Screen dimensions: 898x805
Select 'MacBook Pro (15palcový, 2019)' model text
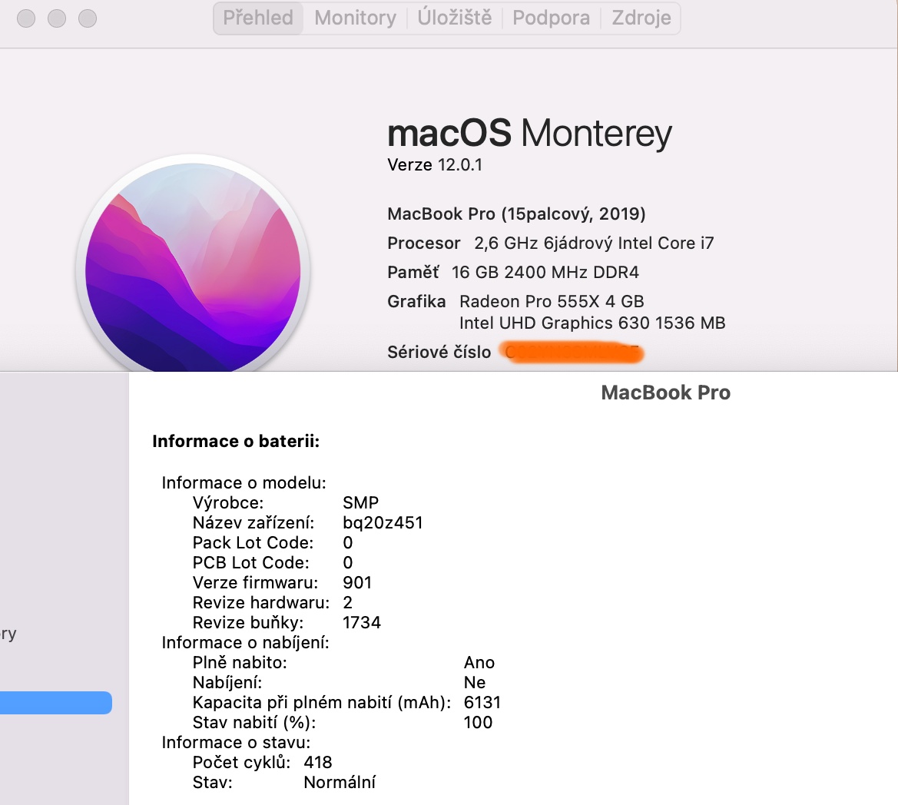tap(516, 214)
